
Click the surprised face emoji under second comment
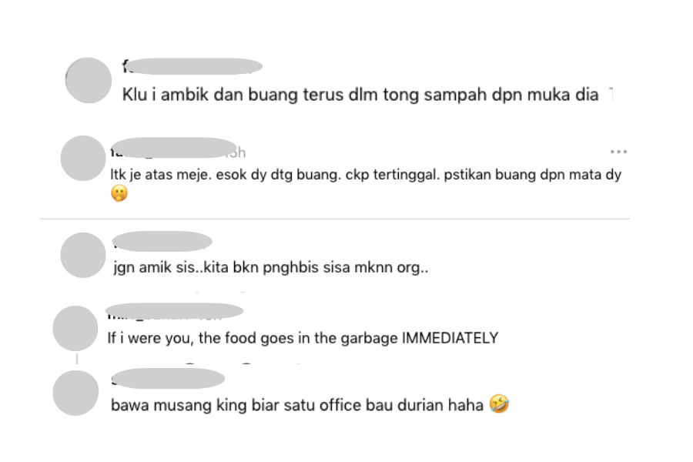click(x=119, y=192)
